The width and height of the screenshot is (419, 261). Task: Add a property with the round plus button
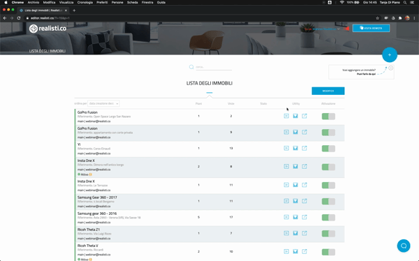(x=390, y=54)
